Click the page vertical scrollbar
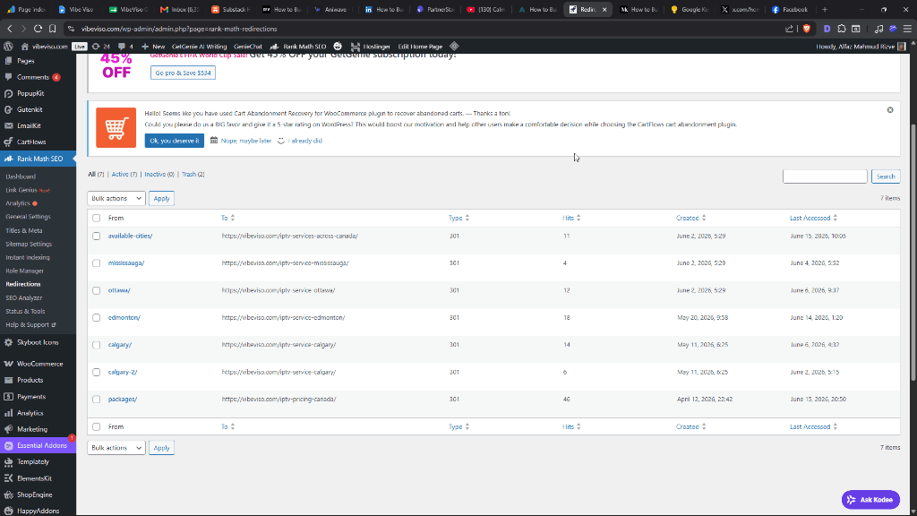 click(913, 252)
